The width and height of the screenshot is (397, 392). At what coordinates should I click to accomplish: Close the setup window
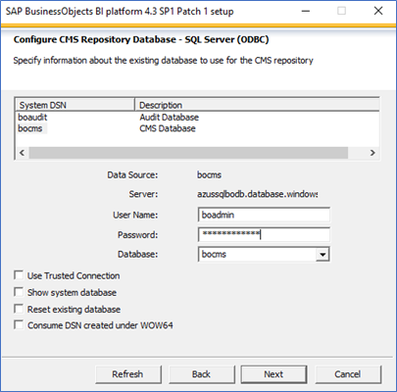click(378, 11)
